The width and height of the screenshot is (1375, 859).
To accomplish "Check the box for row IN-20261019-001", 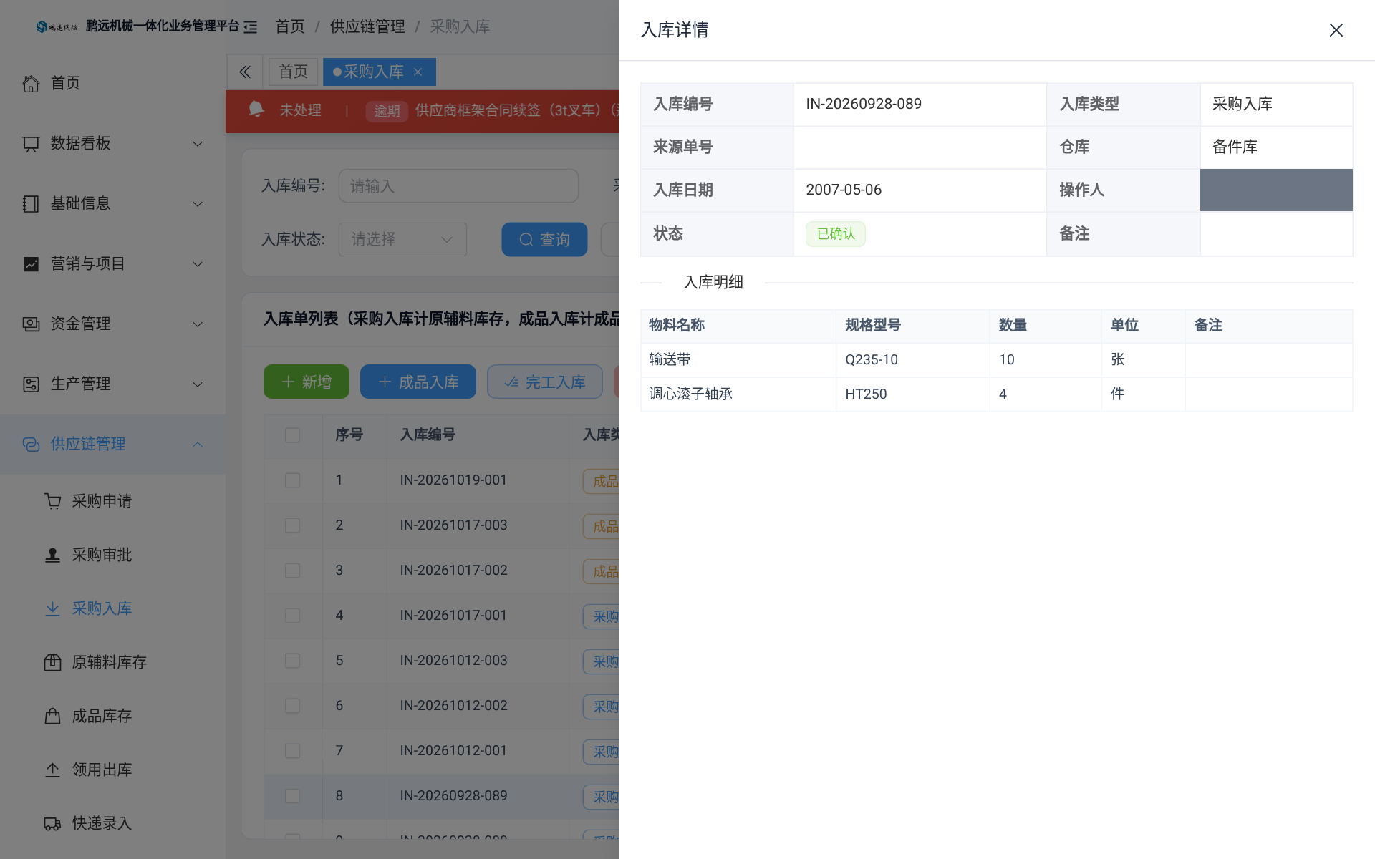I will [x=292, y=480].
